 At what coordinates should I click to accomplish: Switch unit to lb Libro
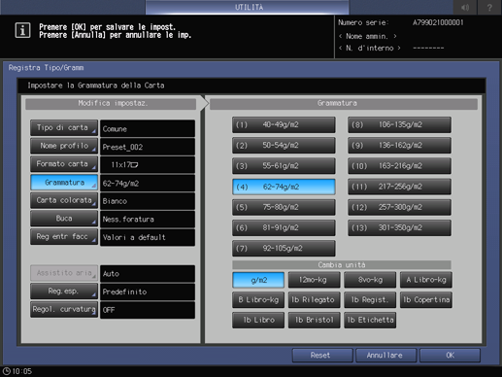[258, 320]
